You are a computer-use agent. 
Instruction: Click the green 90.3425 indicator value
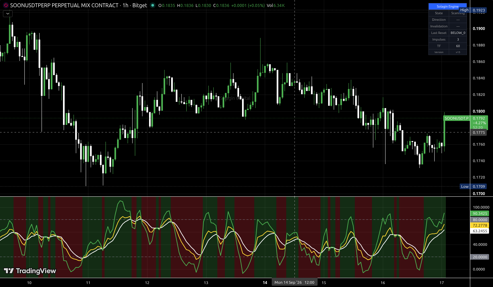coord(480,214)
